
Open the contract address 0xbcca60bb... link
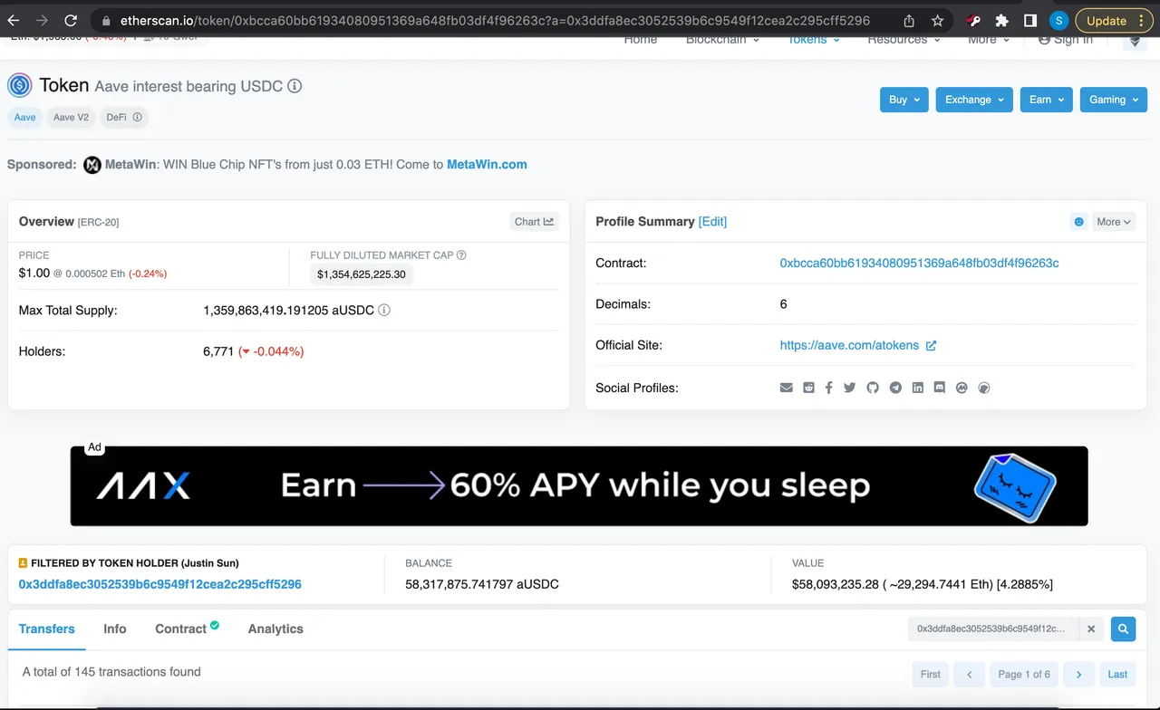919,264
